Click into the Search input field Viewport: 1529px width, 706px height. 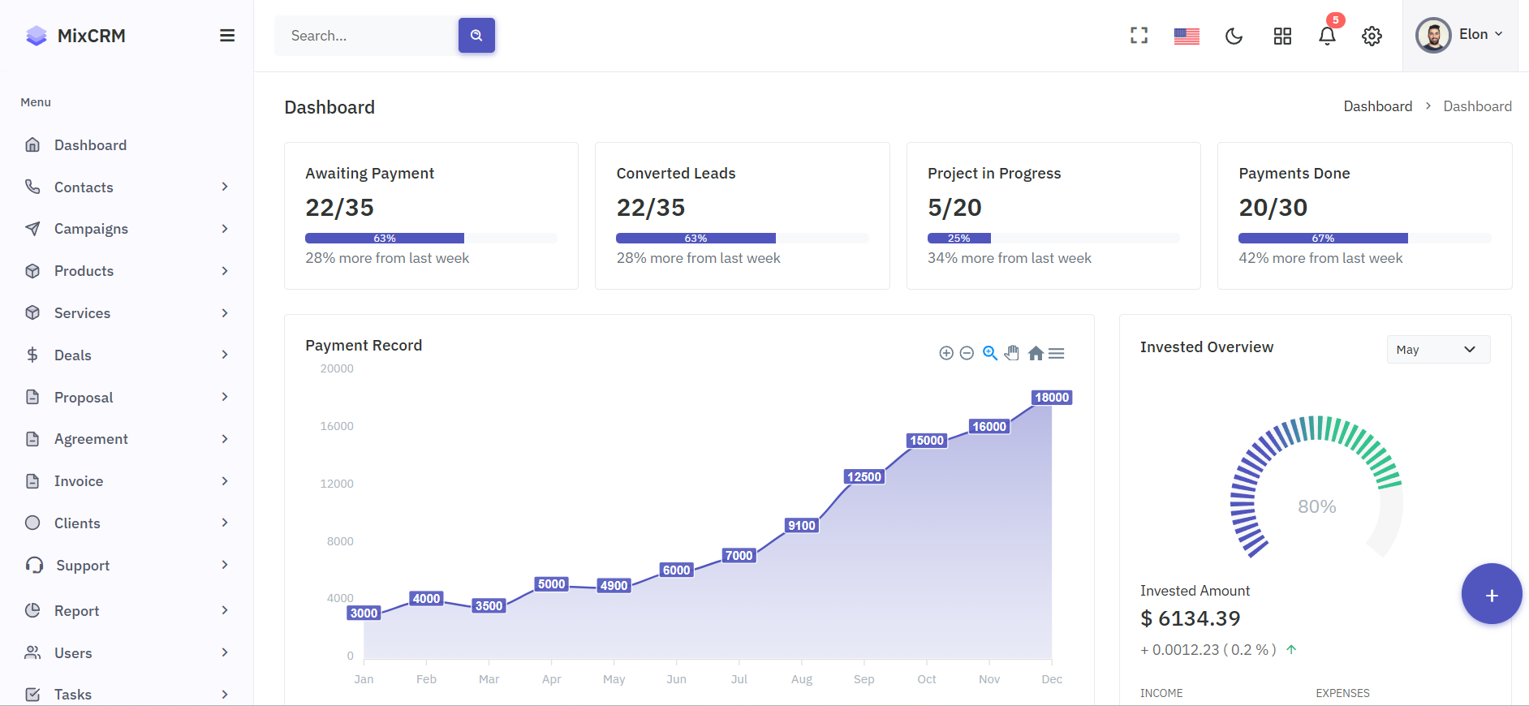[x=367, y=36]
